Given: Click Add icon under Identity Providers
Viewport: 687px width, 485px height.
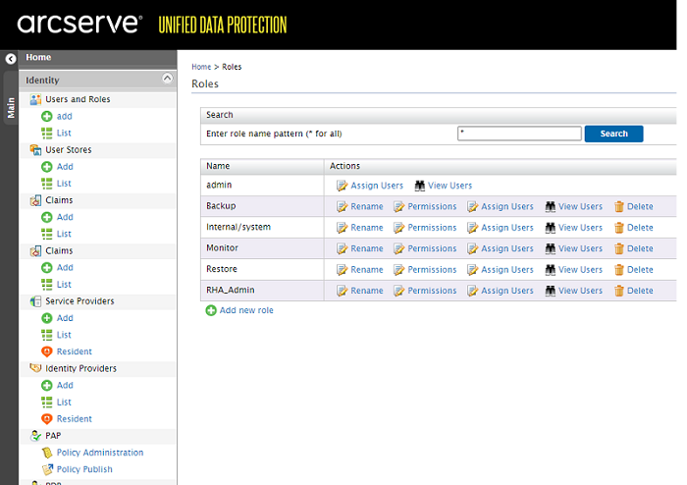Looking at the screenshot, I should pyautogui.click(x=47, y=385).
